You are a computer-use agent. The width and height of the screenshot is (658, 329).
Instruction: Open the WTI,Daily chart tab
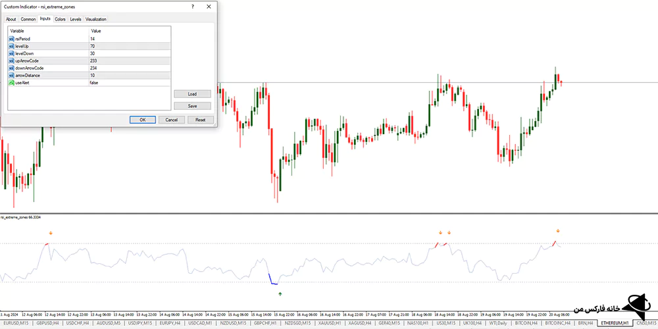pos(499,322)
